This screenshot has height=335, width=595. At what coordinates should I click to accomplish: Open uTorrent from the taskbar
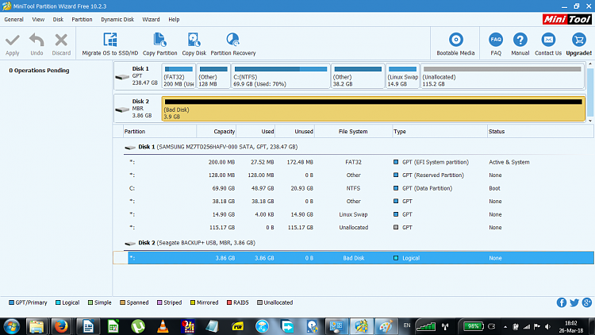[x=138, y=326]
